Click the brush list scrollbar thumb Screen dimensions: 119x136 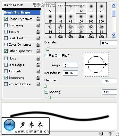[114, 13]
